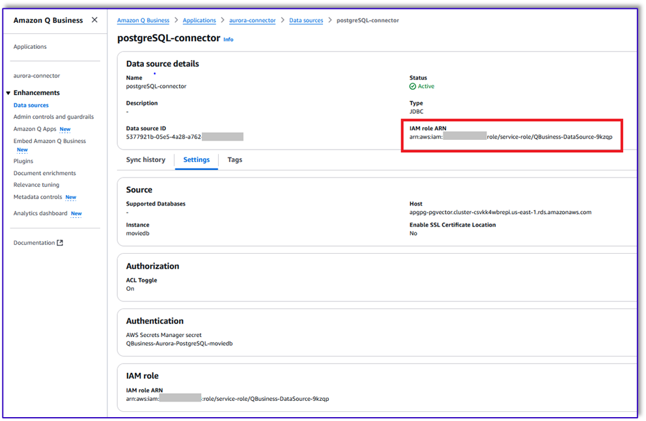Click the Documentation external link icon
Image resolution: width=646 pixels, height=421 pixels.
(60, 243)
